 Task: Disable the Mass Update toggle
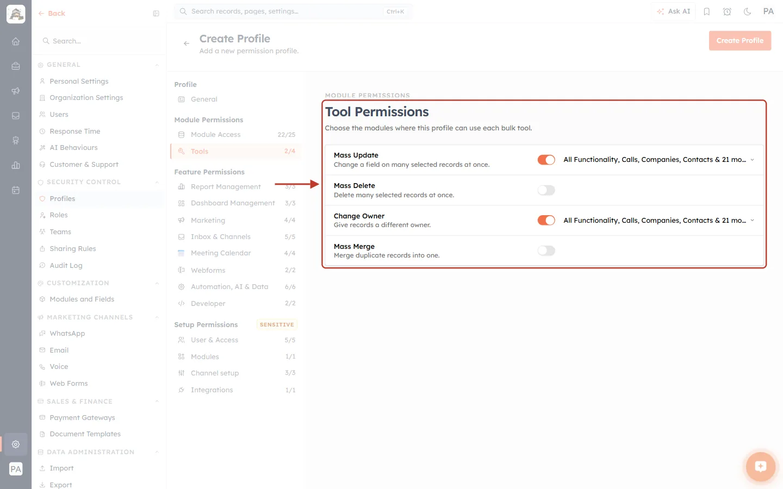tap(546, 160)
